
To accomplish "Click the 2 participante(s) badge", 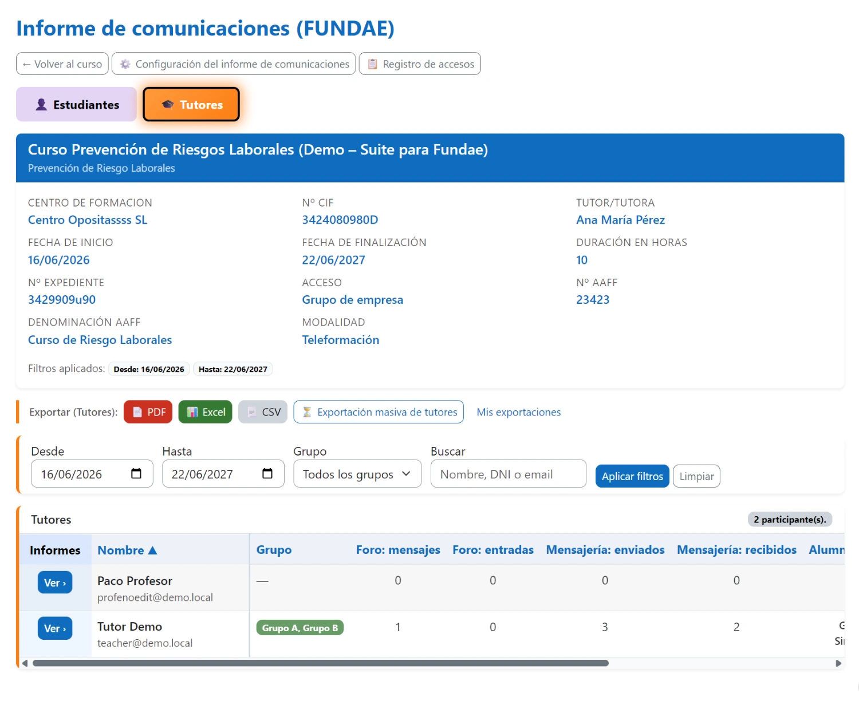I will click(790, 520).
